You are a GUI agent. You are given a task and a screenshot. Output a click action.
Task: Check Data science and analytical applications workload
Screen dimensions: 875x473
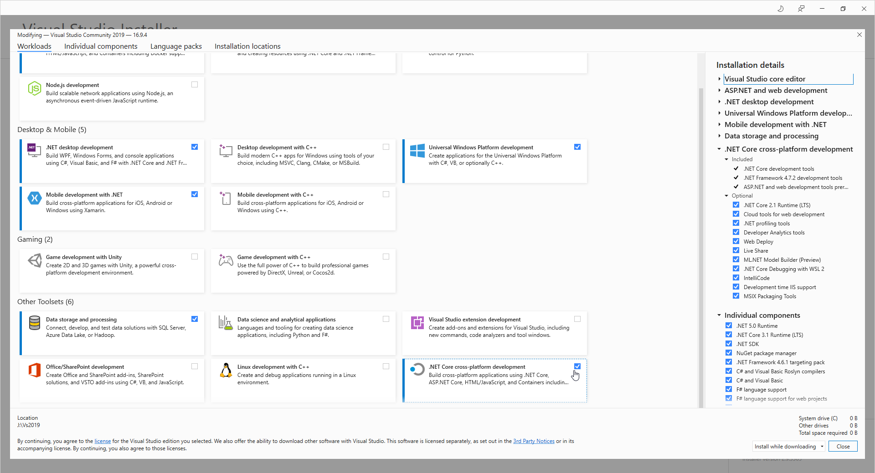[386, 319]
